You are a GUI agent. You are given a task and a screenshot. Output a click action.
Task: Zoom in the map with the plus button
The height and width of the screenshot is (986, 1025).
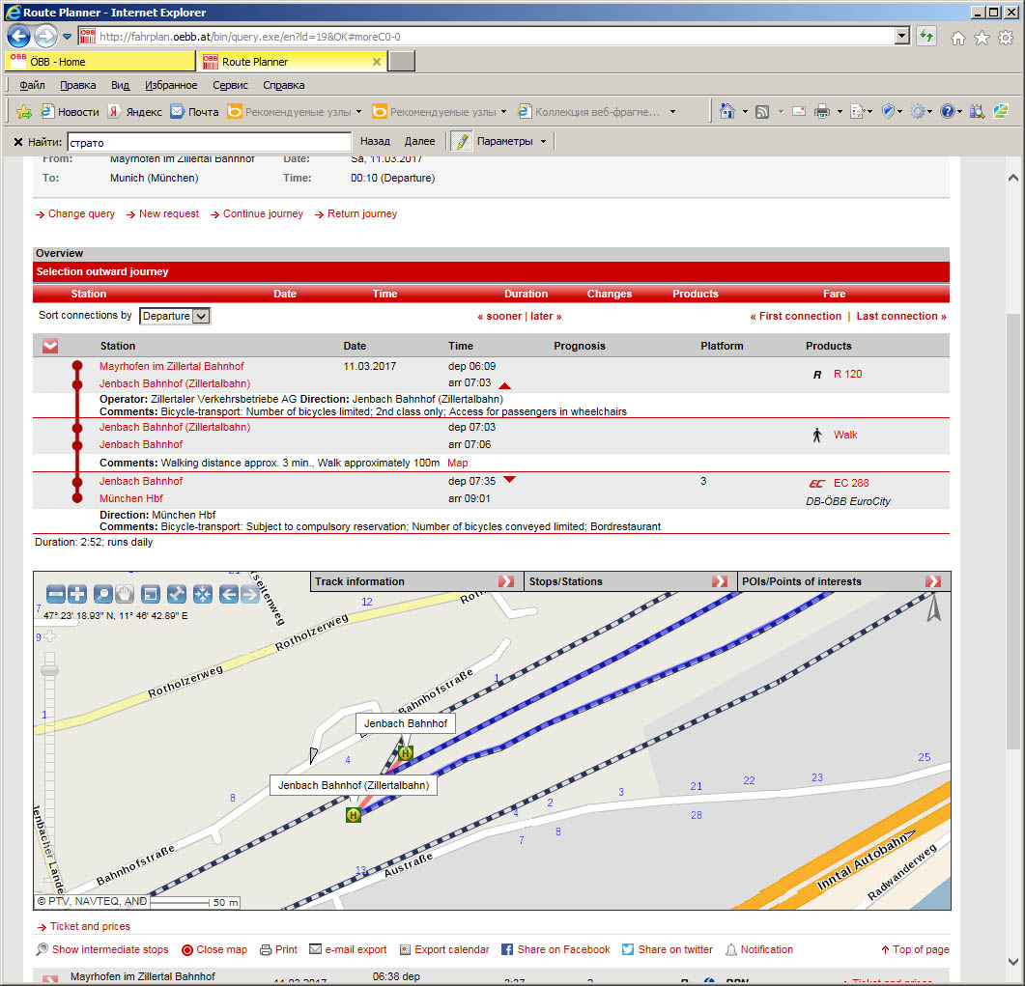77,594
